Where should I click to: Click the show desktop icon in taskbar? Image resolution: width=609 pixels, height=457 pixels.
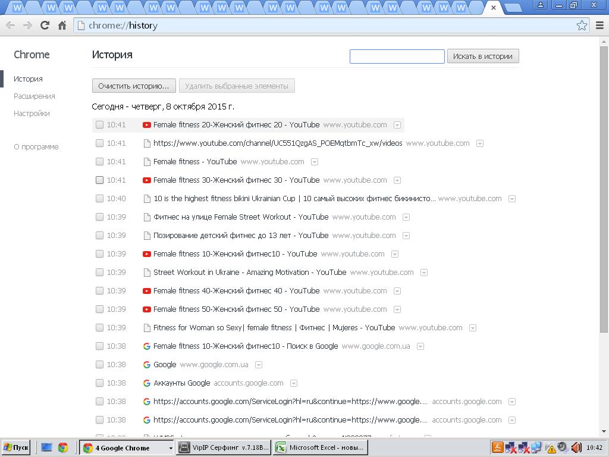(46, 447)
